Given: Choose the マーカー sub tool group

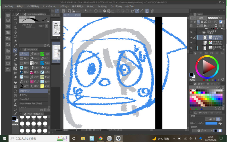Looking at the screenshot, I should tap(35, 59).
